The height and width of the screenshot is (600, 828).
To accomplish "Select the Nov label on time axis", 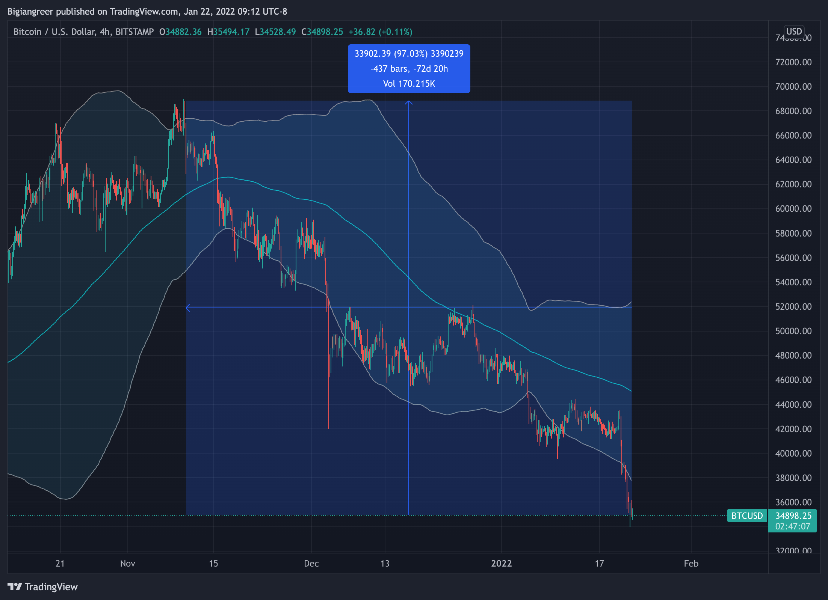I will click(127, 564).
